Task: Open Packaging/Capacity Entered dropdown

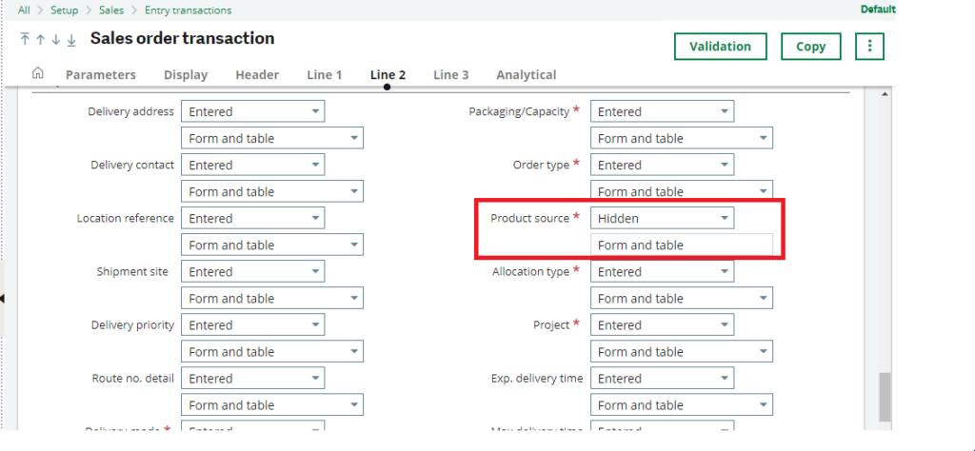Action: [x=663, y=112]
